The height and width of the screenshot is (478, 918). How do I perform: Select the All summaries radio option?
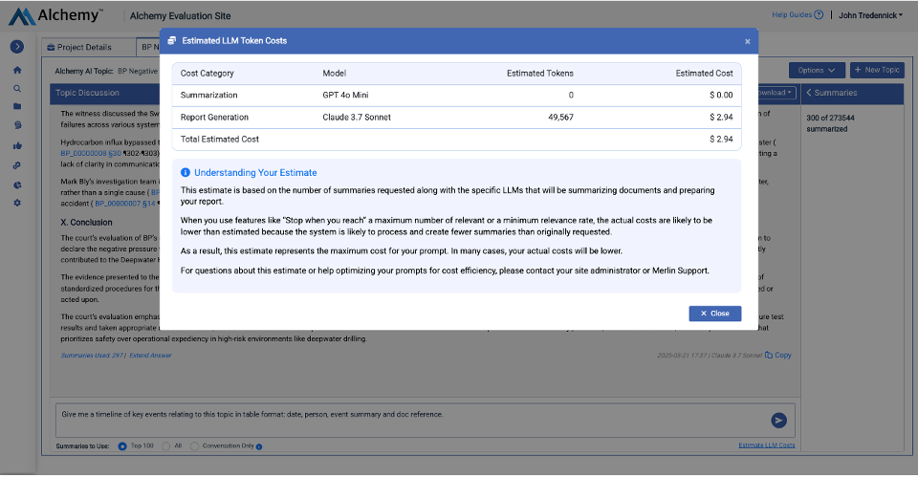[166, 445]
